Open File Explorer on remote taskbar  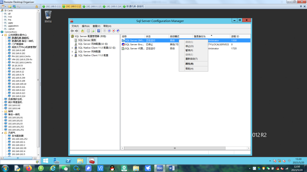click(80, 161)
